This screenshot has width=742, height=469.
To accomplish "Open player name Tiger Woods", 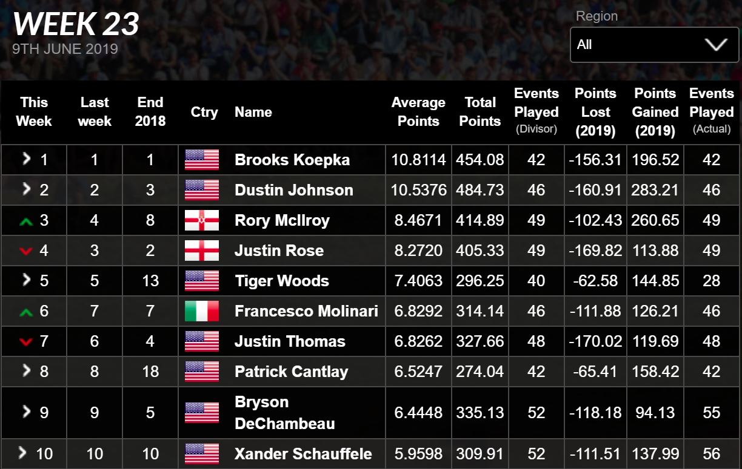I will [x=282, y=281].
